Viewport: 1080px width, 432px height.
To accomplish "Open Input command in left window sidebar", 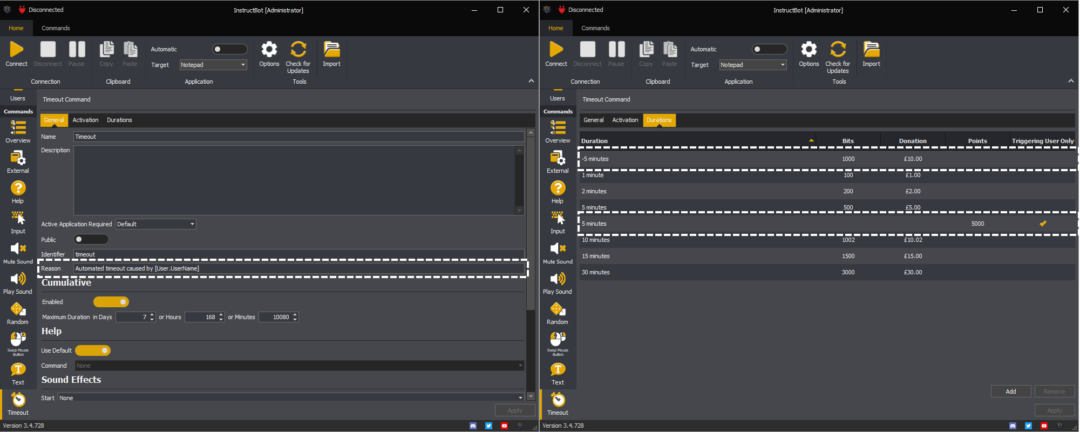I will pos(18,222).
